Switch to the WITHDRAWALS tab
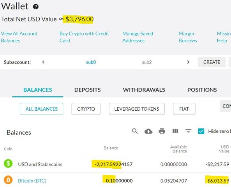The height and width of the screenshot is (187, 231). point(144,90)
